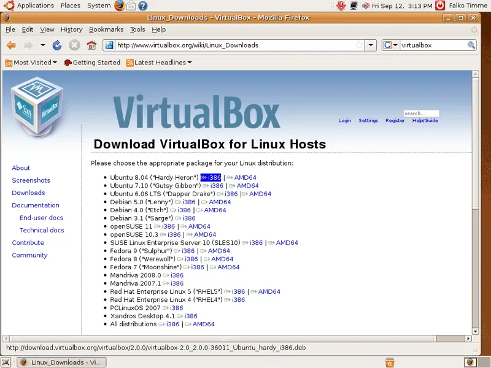This screenshot has height=368, width=491.
Task: Open the Places menu in the top panel
Action: tap(71, 6)
